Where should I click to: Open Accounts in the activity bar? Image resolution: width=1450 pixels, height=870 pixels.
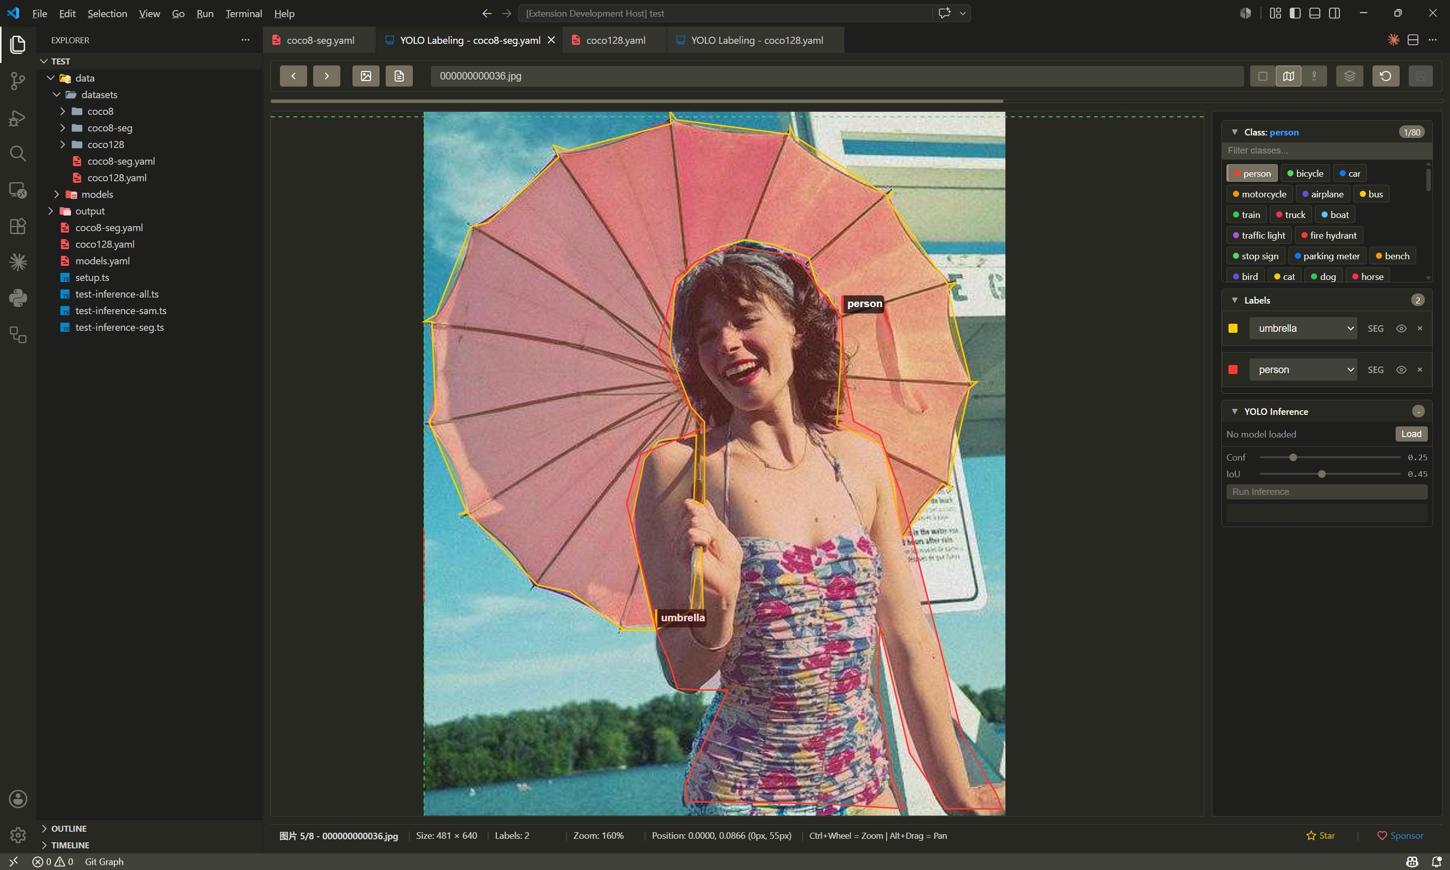click(x=18, y=799)
